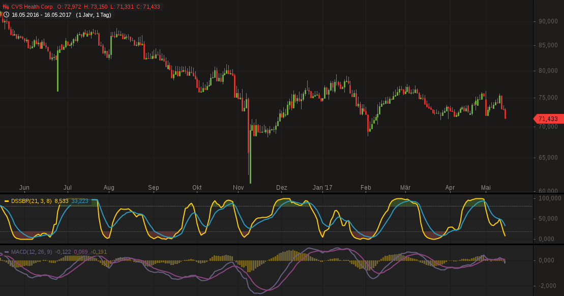This screenshot has height=296, width=564.
Task: Click the candlestick chart type icon
Action: pos(6,7)
